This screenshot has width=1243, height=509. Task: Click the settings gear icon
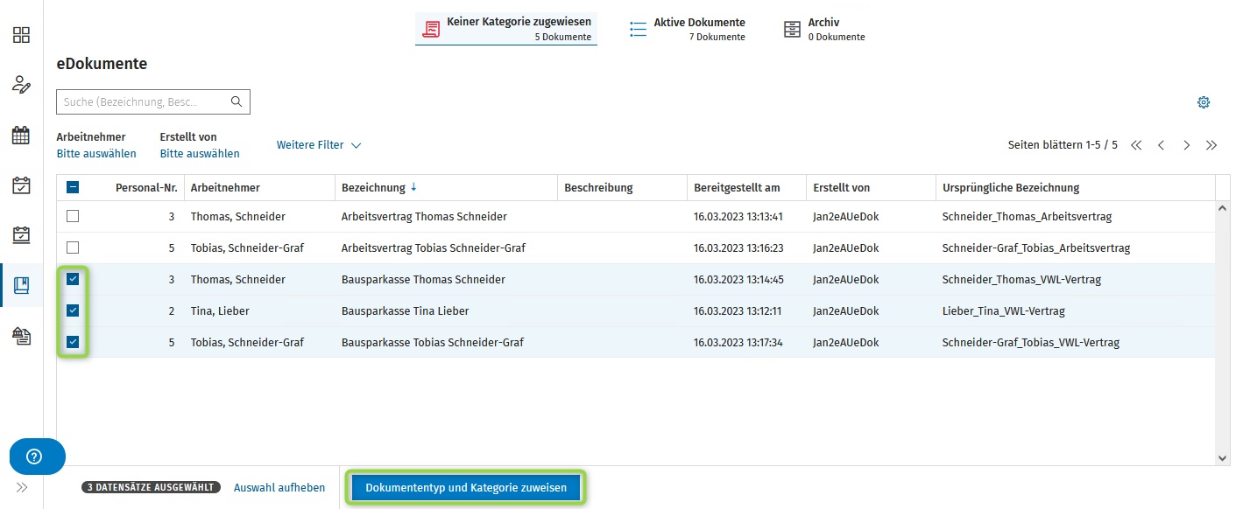[1204, 102]
